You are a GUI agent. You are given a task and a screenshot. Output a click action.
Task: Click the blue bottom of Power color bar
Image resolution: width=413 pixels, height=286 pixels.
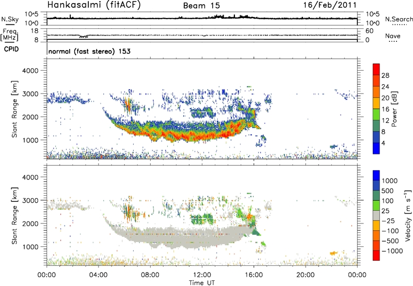pyautogui.click(x=376, y=149)
